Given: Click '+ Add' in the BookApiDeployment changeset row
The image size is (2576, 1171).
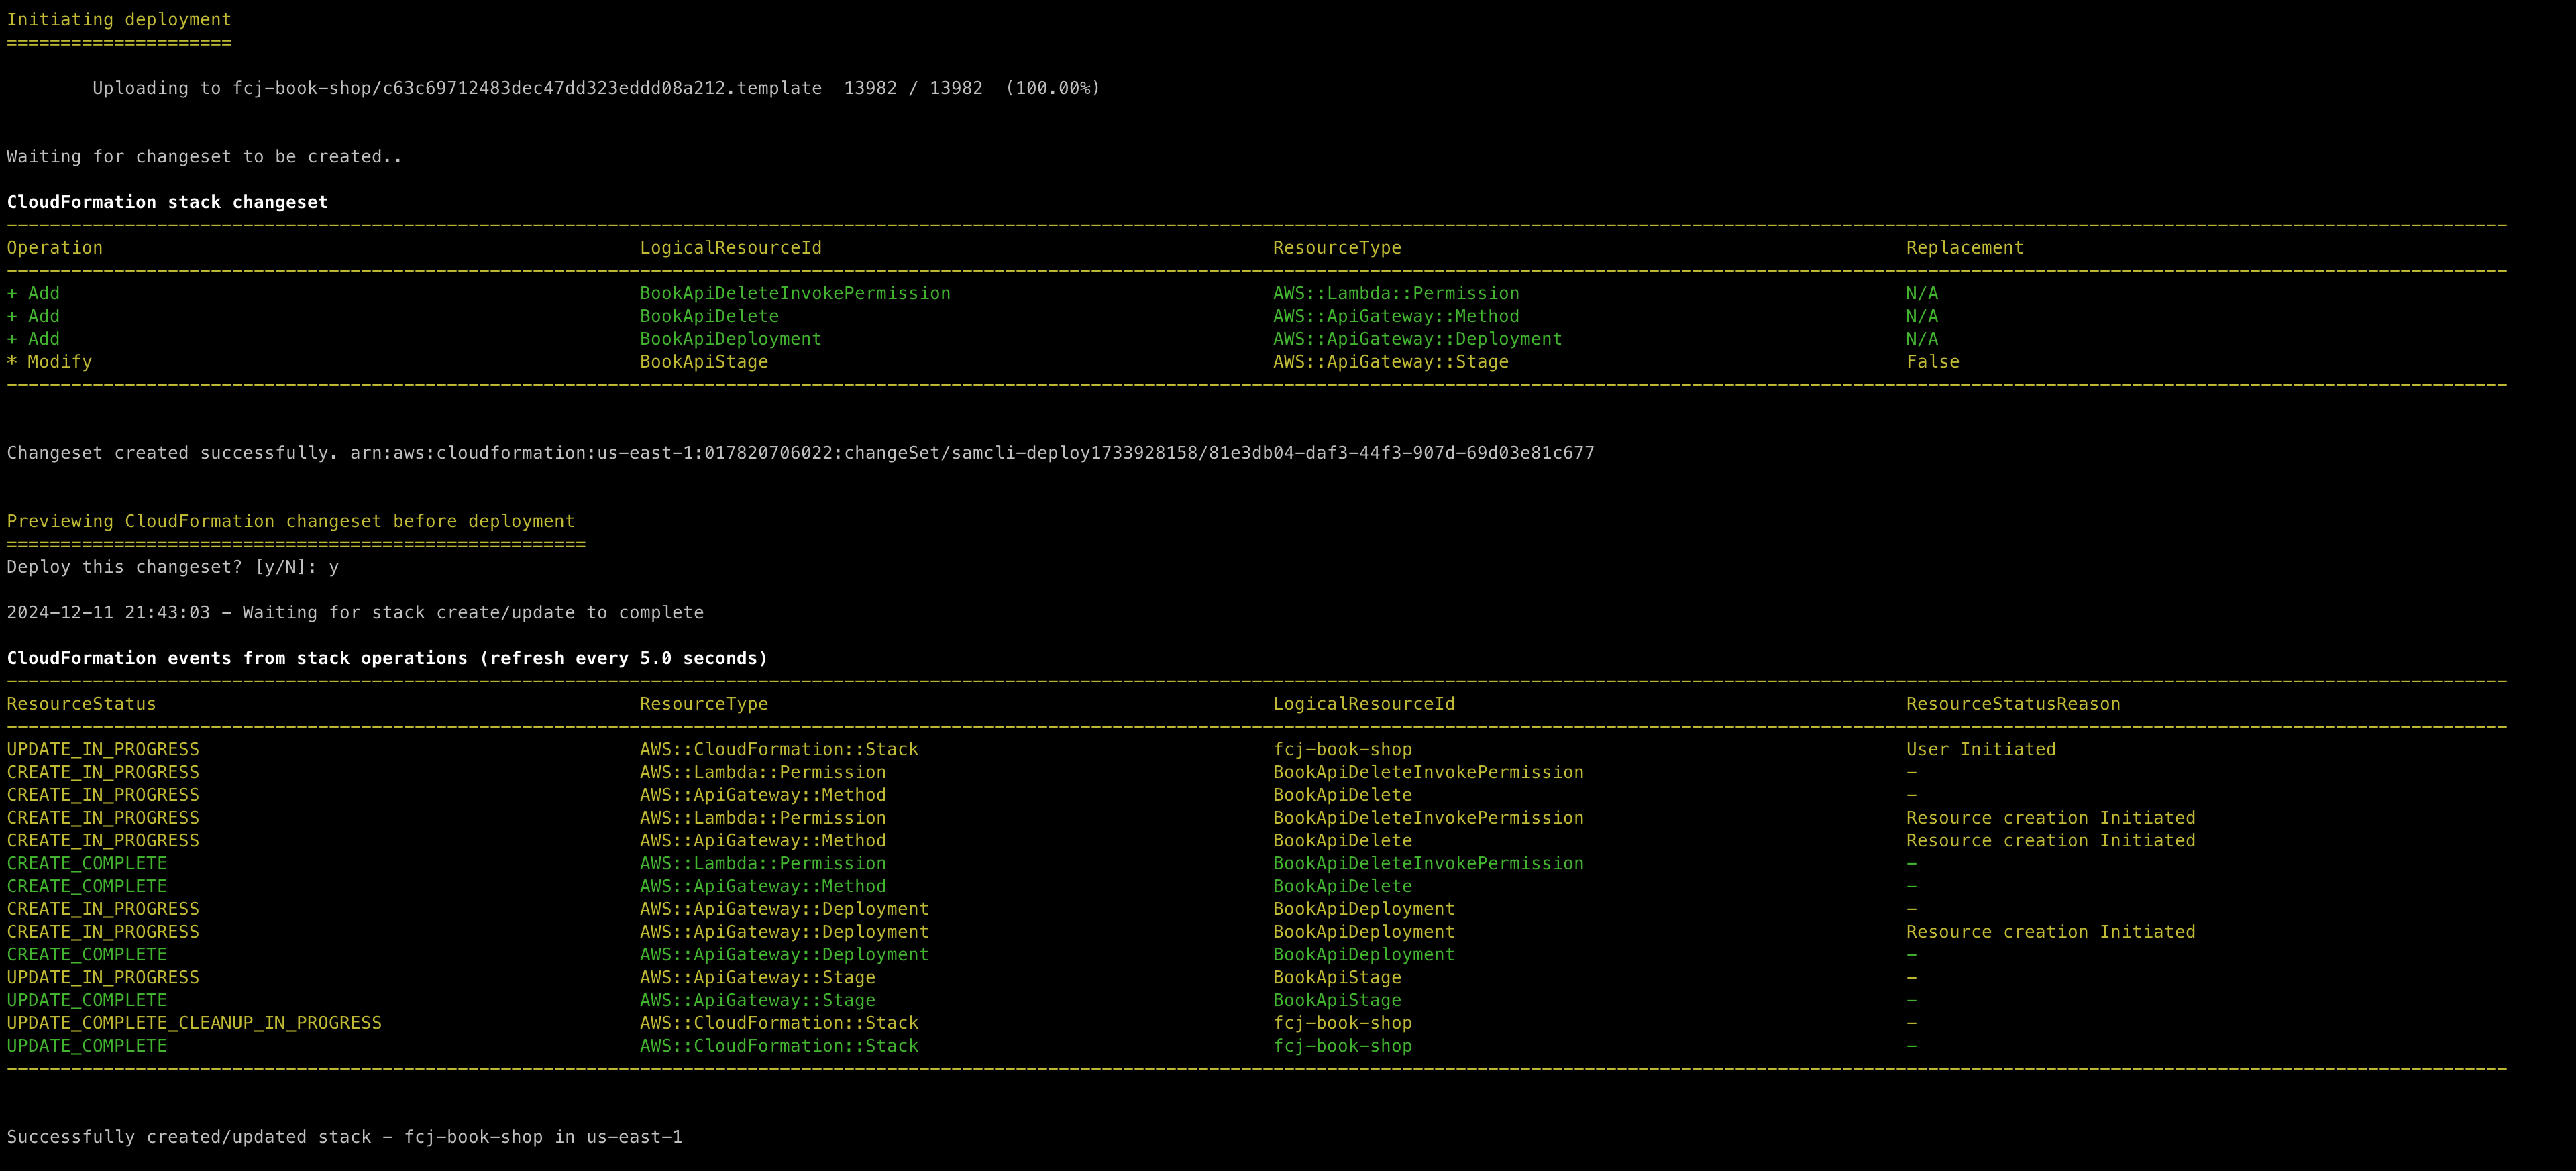Looking at the screenshot, I should (33, 339).
